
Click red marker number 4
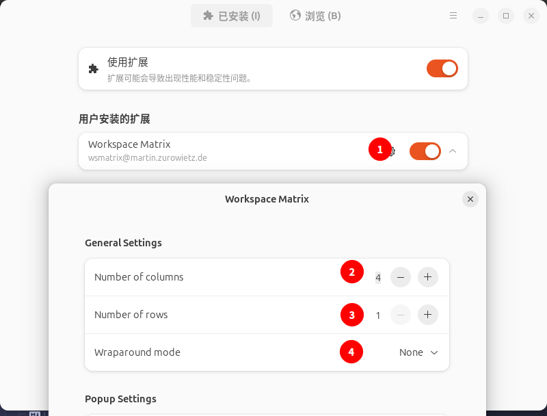pyautogui.click(x=351, y=352)
